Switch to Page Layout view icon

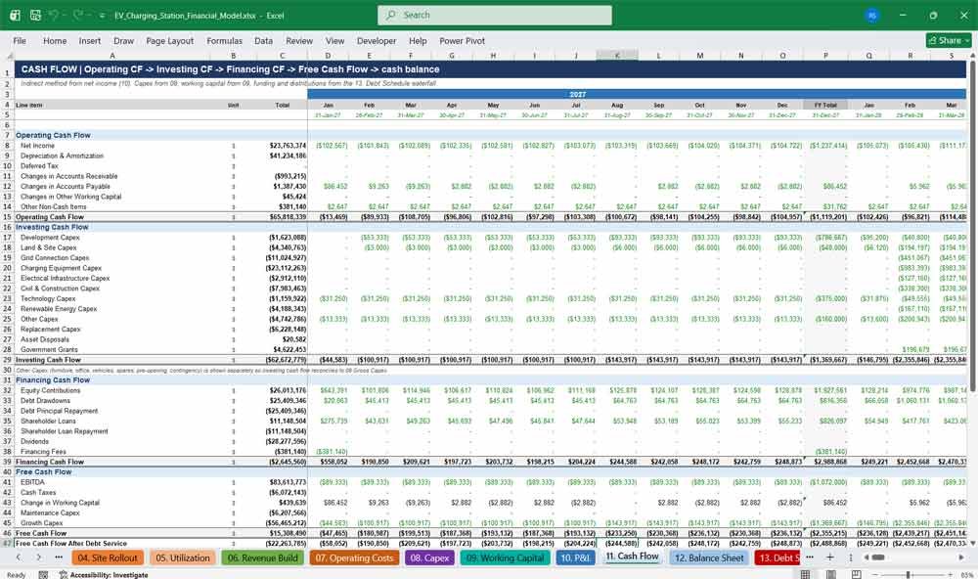pyautogui.click(x=830, y=574)
